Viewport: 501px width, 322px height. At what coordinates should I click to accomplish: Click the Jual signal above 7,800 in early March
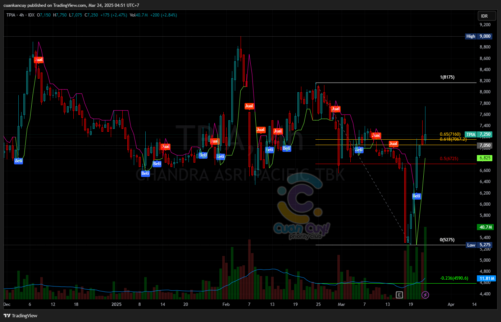point(336,109)
